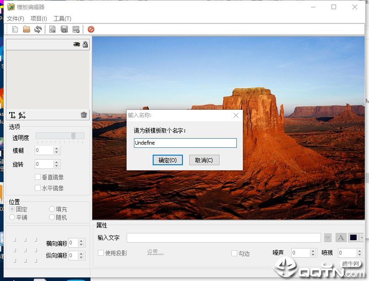Select the bottom-right anchor in position grid

tap(36, 260)
